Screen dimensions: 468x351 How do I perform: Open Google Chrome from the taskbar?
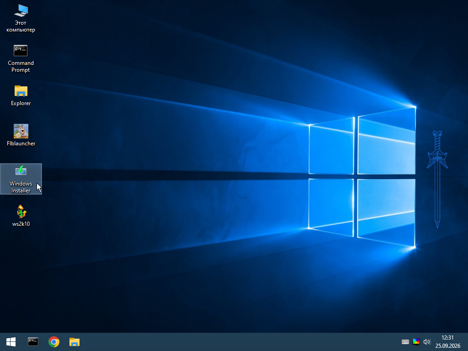pyautogui.click(x=54, y=342)
